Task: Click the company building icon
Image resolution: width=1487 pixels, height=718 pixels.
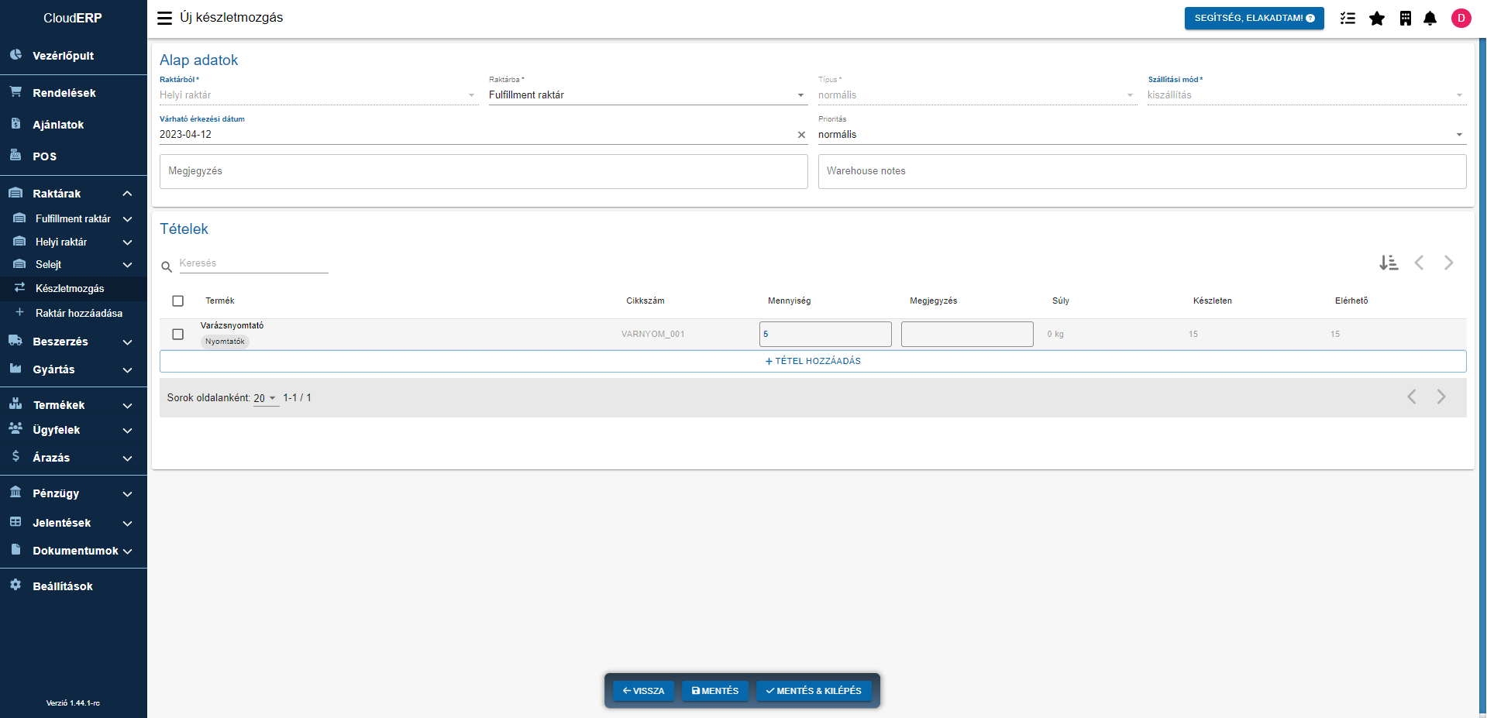Action: 1405,18
